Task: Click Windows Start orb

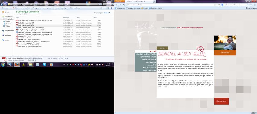Action: click(3, 65)
